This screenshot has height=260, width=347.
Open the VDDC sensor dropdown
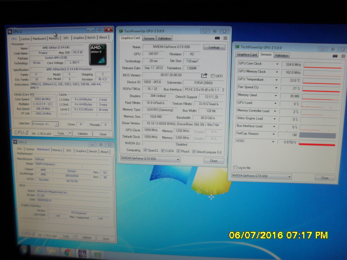pyautogui.click(x=273, y=142)
